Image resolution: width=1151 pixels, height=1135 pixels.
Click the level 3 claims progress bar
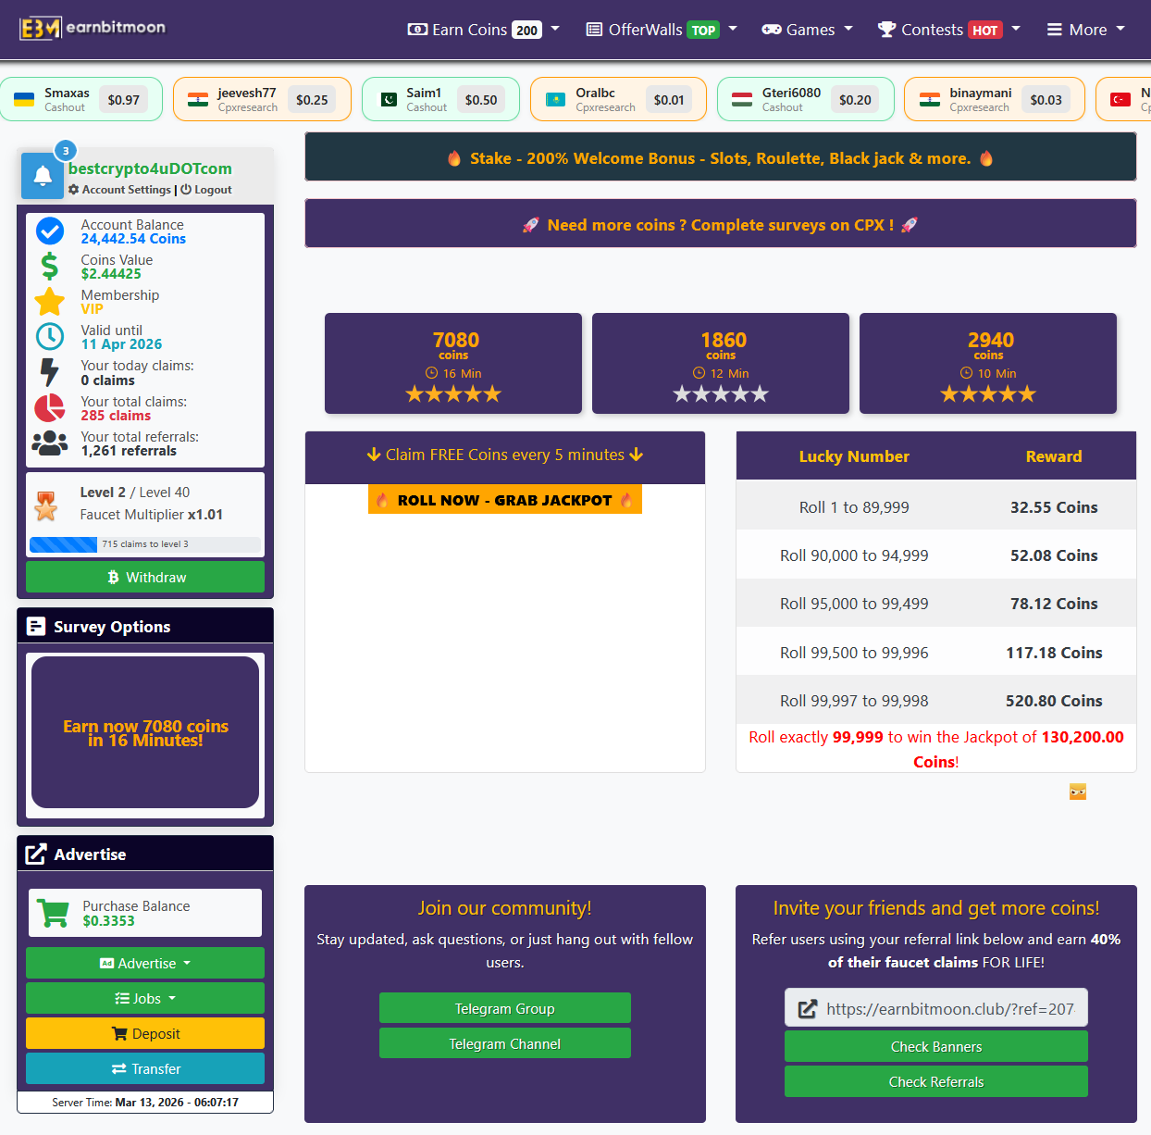144,544
